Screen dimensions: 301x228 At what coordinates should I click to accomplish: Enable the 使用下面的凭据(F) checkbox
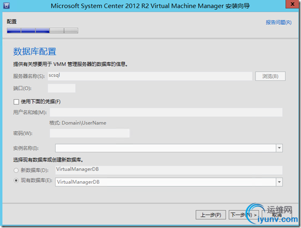click(x=16, y=102)
